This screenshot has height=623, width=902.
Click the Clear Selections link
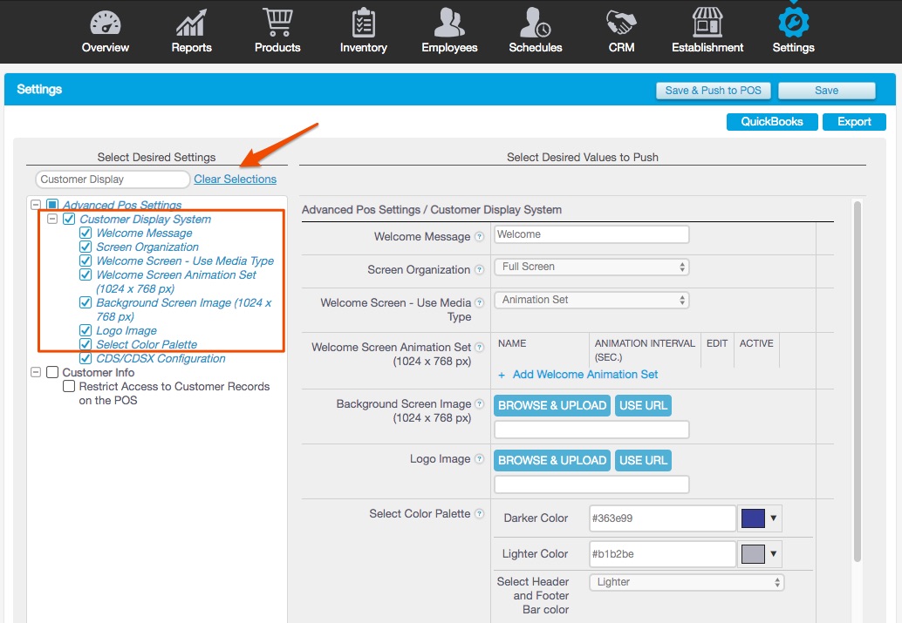pos(235,179)
